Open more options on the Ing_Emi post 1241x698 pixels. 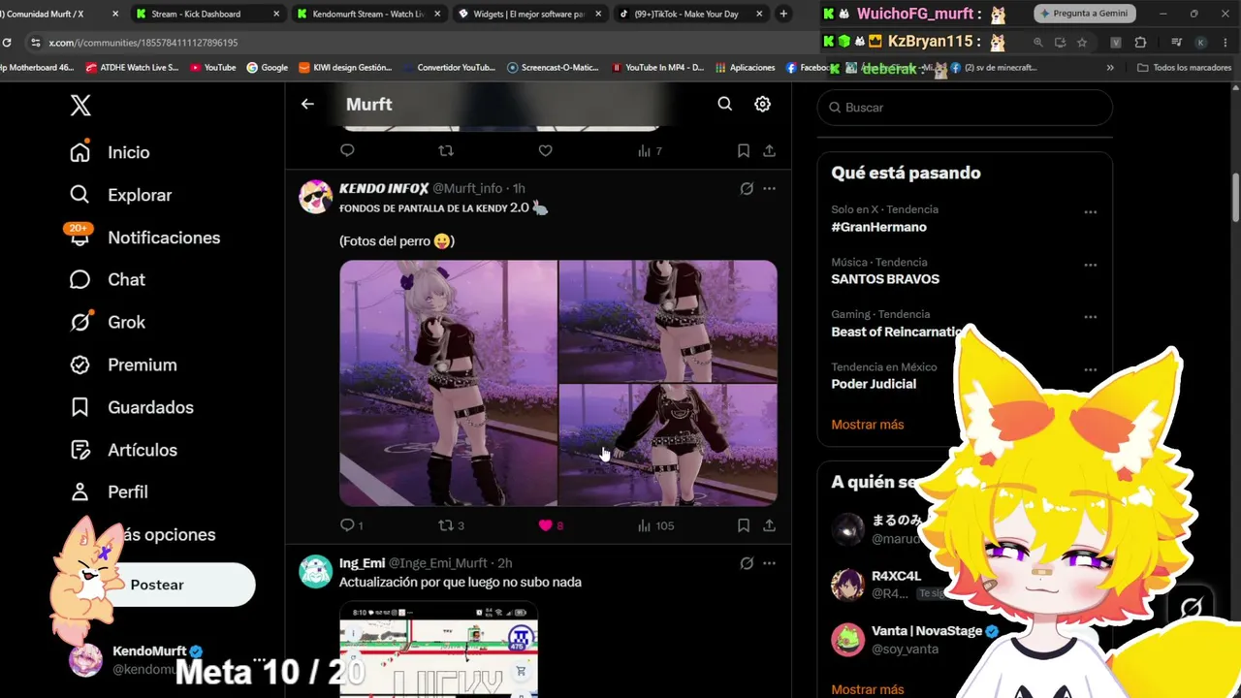click(769, 563)
